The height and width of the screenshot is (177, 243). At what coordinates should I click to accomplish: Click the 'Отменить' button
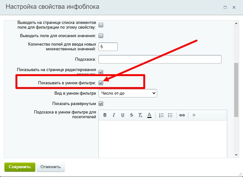click(x=50, y=167)
